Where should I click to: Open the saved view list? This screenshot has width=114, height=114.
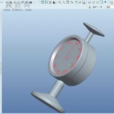click(x=76, y=3)
